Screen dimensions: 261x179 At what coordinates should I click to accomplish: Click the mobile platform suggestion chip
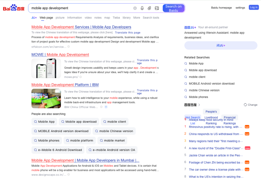(80, 141)
